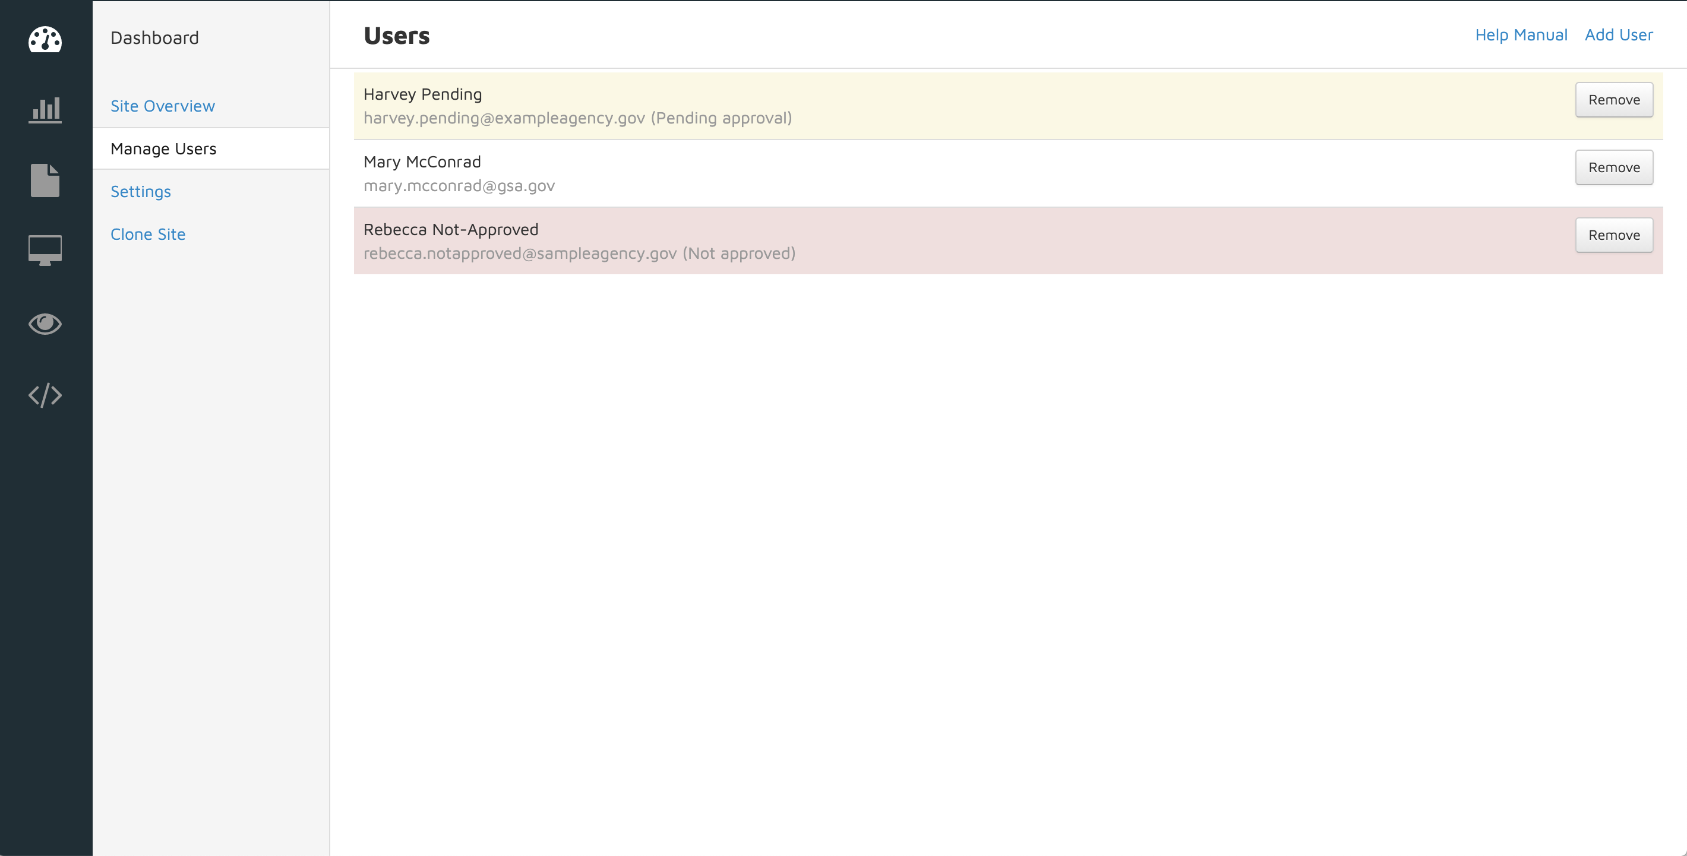Screen dimensions: 1687x856
Task: Click the Dashboard heading
Action: coord(154,38)
